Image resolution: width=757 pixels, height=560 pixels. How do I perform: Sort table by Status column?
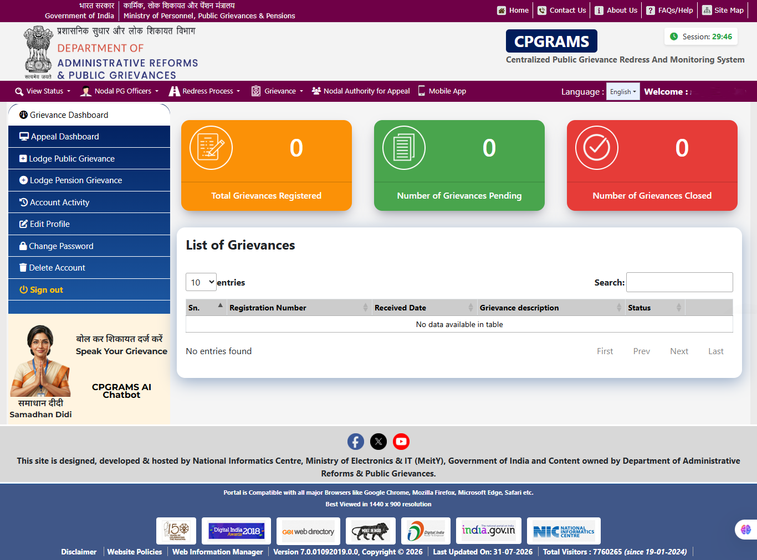pos(655,308)
